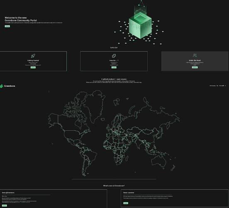229x208 pixels.
Task: Click Australia on the world map
Action: pos(159,161)
